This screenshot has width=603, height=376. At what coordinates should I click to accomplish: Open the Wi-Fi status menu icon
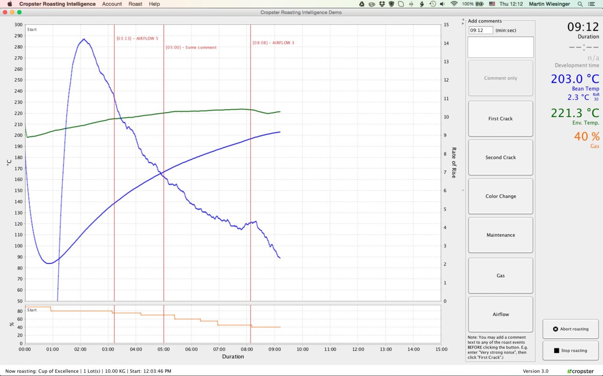pyautogui.click(x=453, y=4)
